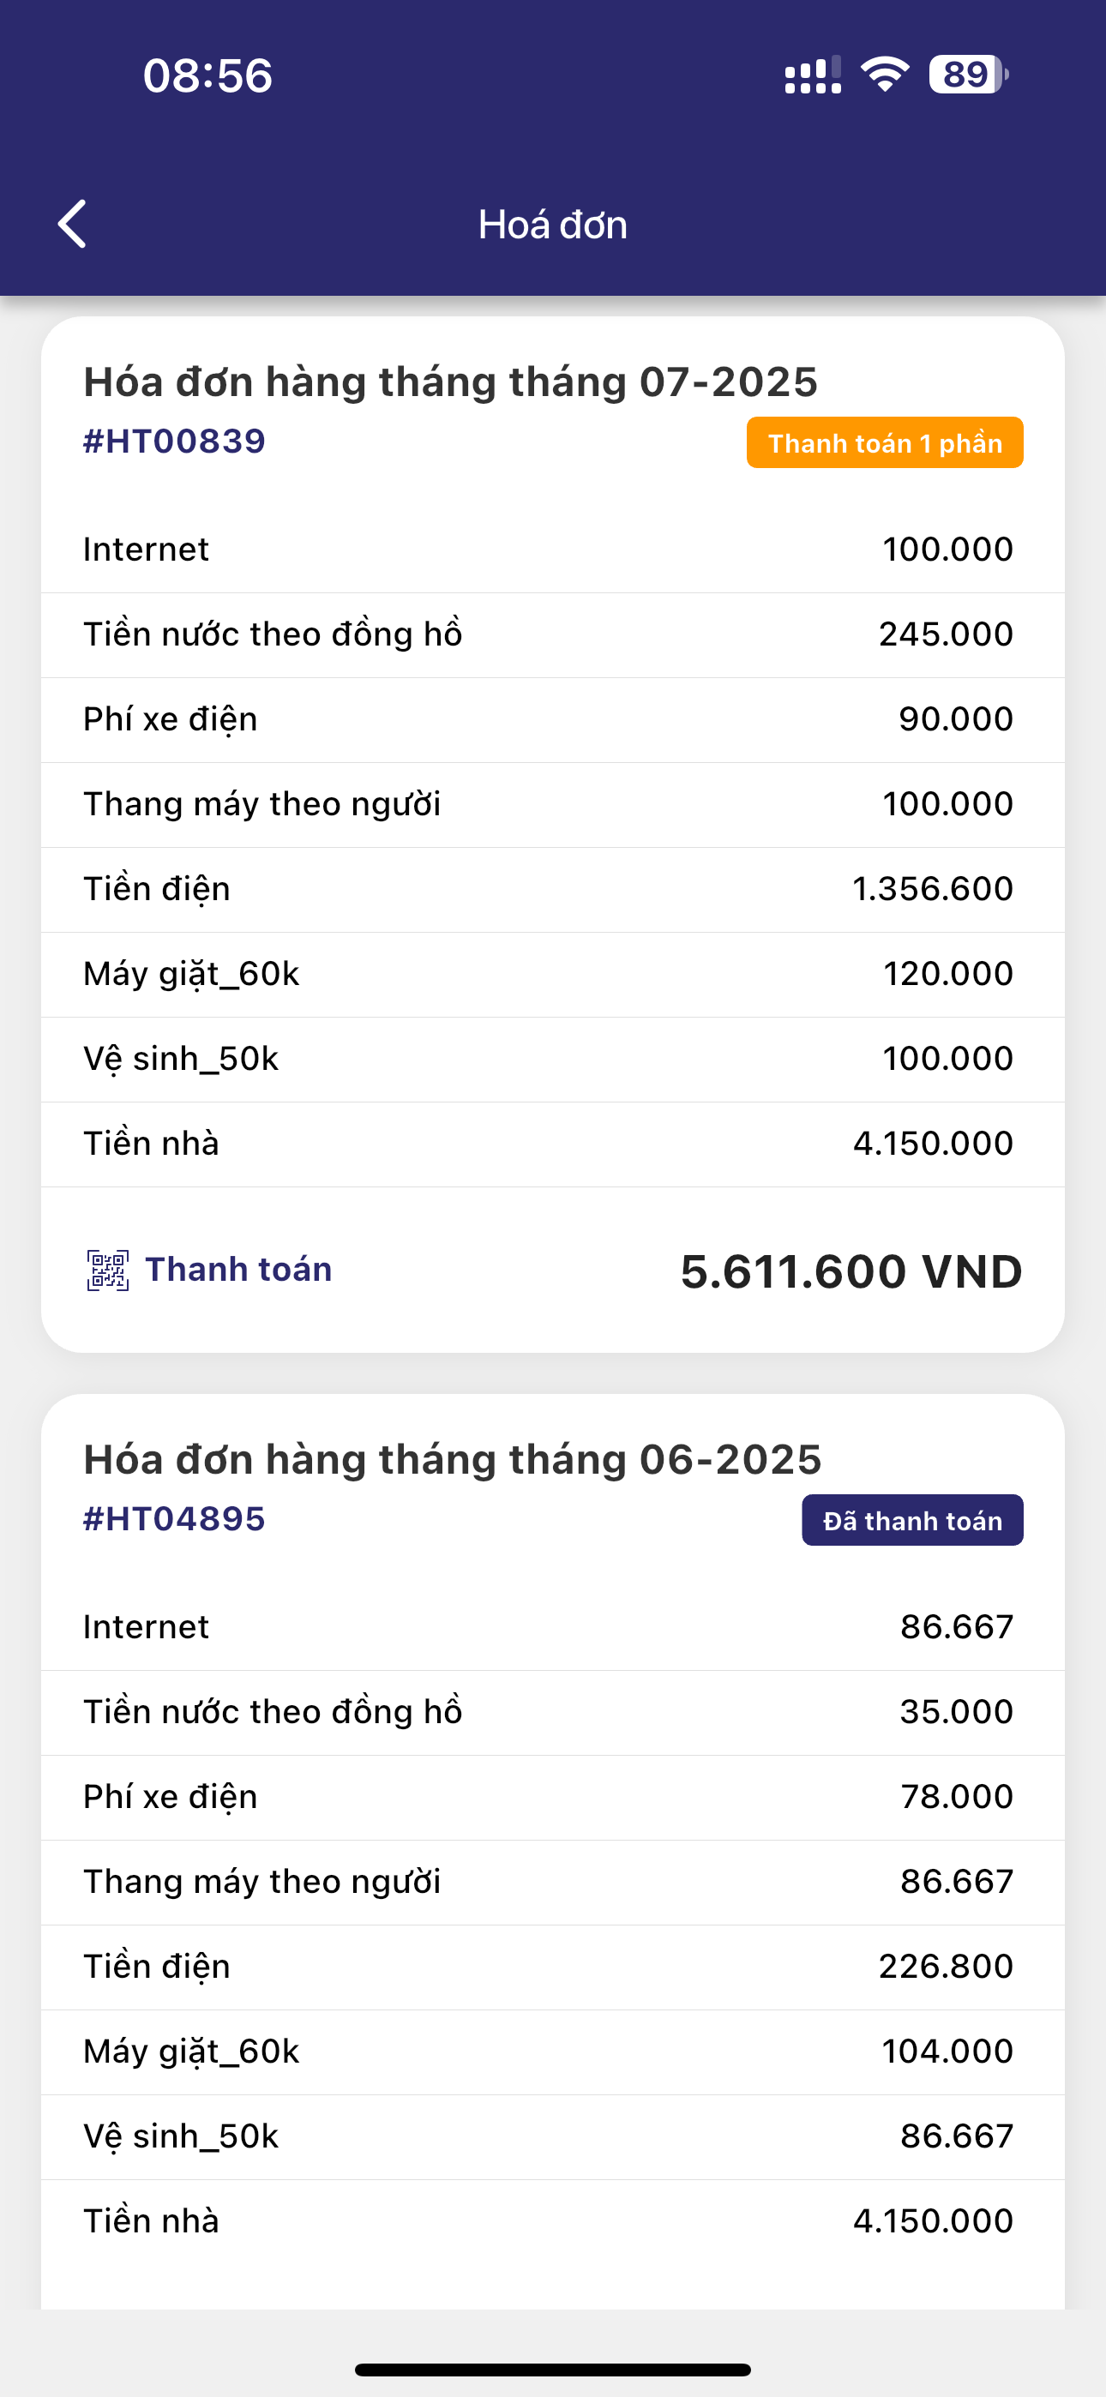Select the July 2025 invoice title

[451, 382]
